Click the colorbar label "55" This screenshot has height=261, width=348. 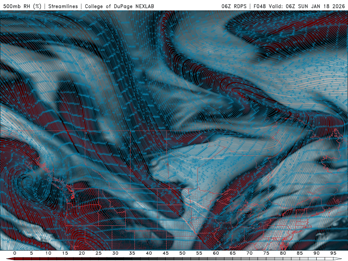coord(199,253)
